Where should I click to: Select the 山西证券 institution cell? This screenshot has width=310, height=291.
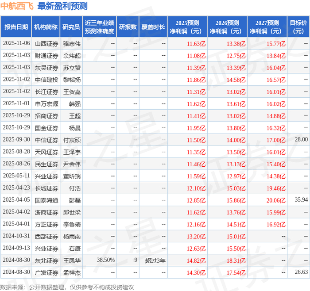[x=46, y=44]
